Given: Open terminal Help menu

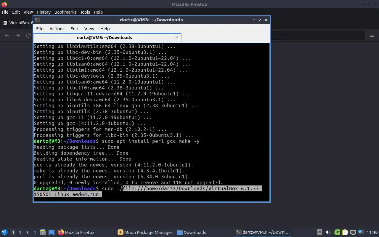Looking at the screenshot, I should [105, 29].
